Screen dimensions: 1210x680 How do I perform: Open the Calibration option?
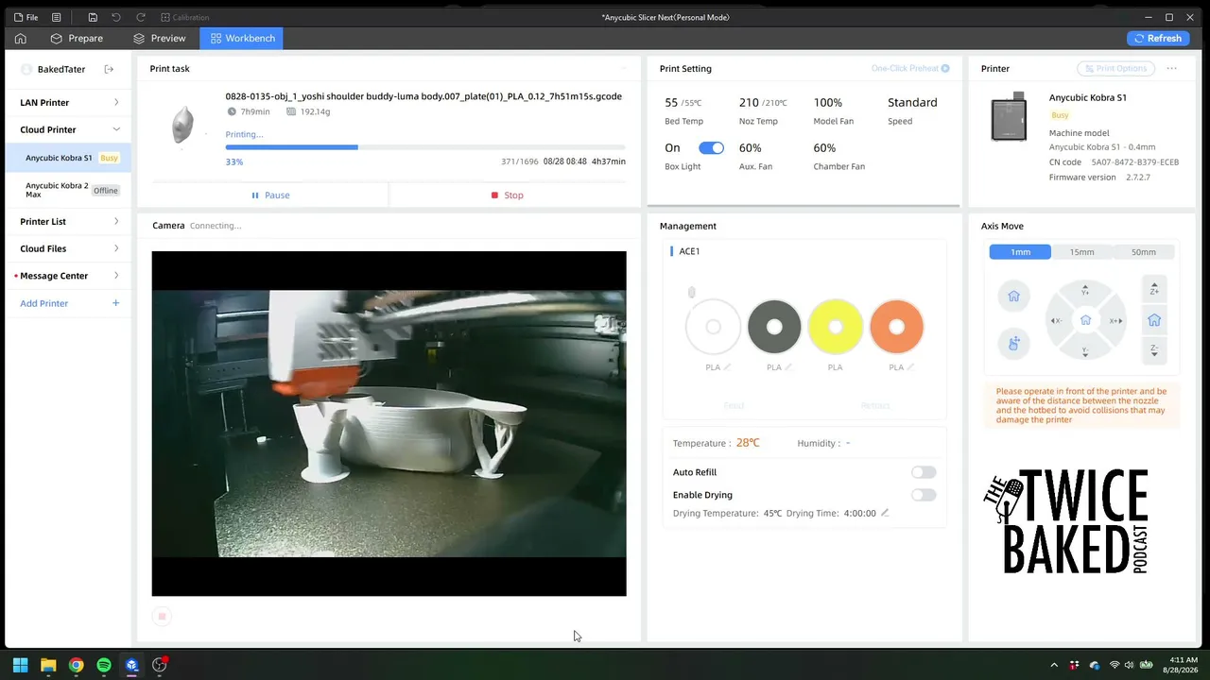(x=184, y=17)
